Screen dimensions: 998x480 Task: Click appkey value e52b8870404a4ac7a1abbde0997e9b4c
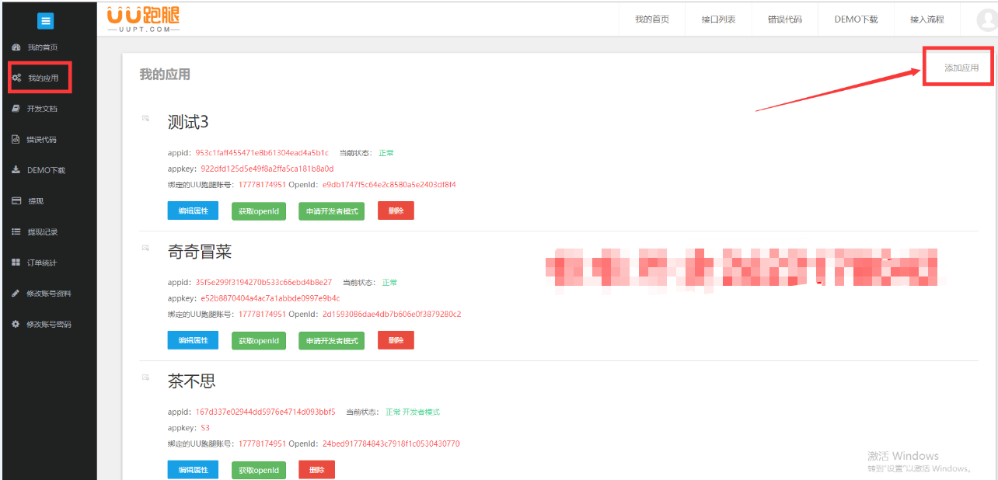tap(270, 298)
